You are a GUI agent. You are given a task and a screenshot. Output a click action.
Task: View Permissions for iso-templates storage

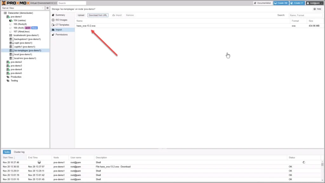(x=62, y=34)
